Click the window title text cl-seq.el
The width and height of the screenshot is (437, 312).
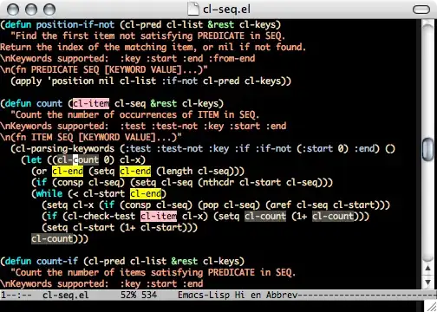[x=226, y=10]
